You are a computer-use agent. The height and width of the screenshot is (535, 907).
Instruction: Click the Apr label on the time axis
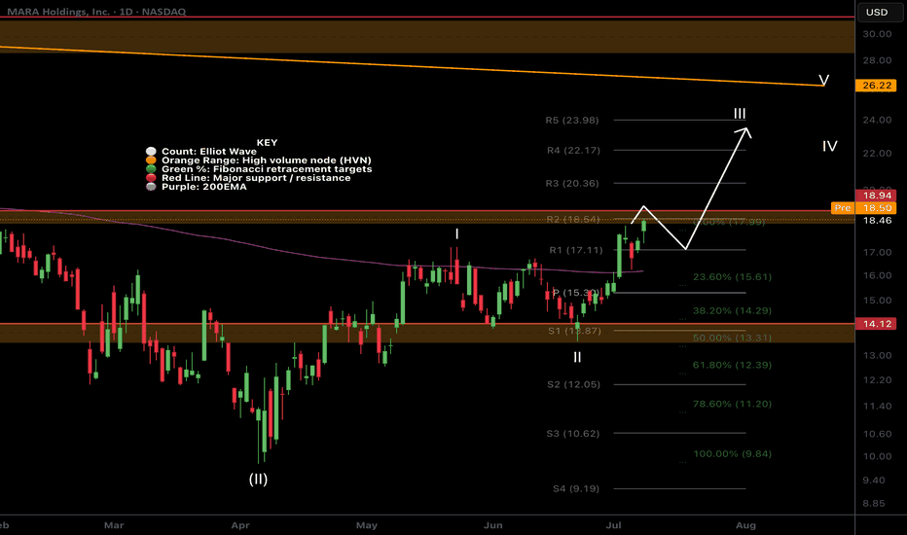(x=240, y=525)
